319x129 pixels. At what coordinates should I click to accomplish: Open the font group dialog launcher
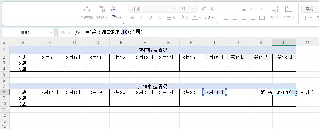pyautogui.click(x=217, y=24)
